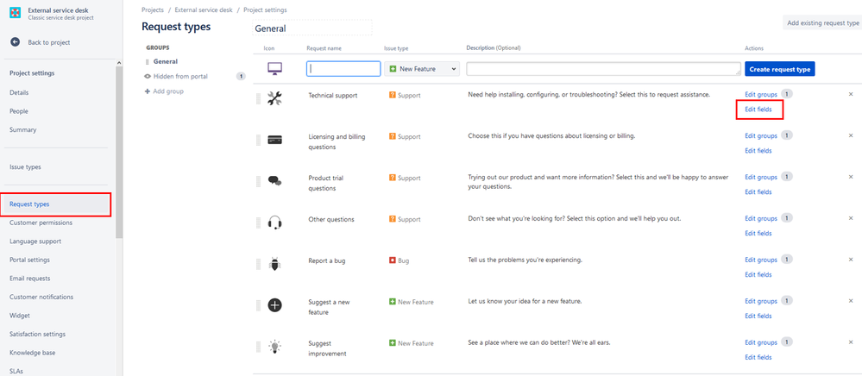The image size is (862, 376).
Task: Click the credit card icon for Licensing and billing
Action: click(275, 141)
